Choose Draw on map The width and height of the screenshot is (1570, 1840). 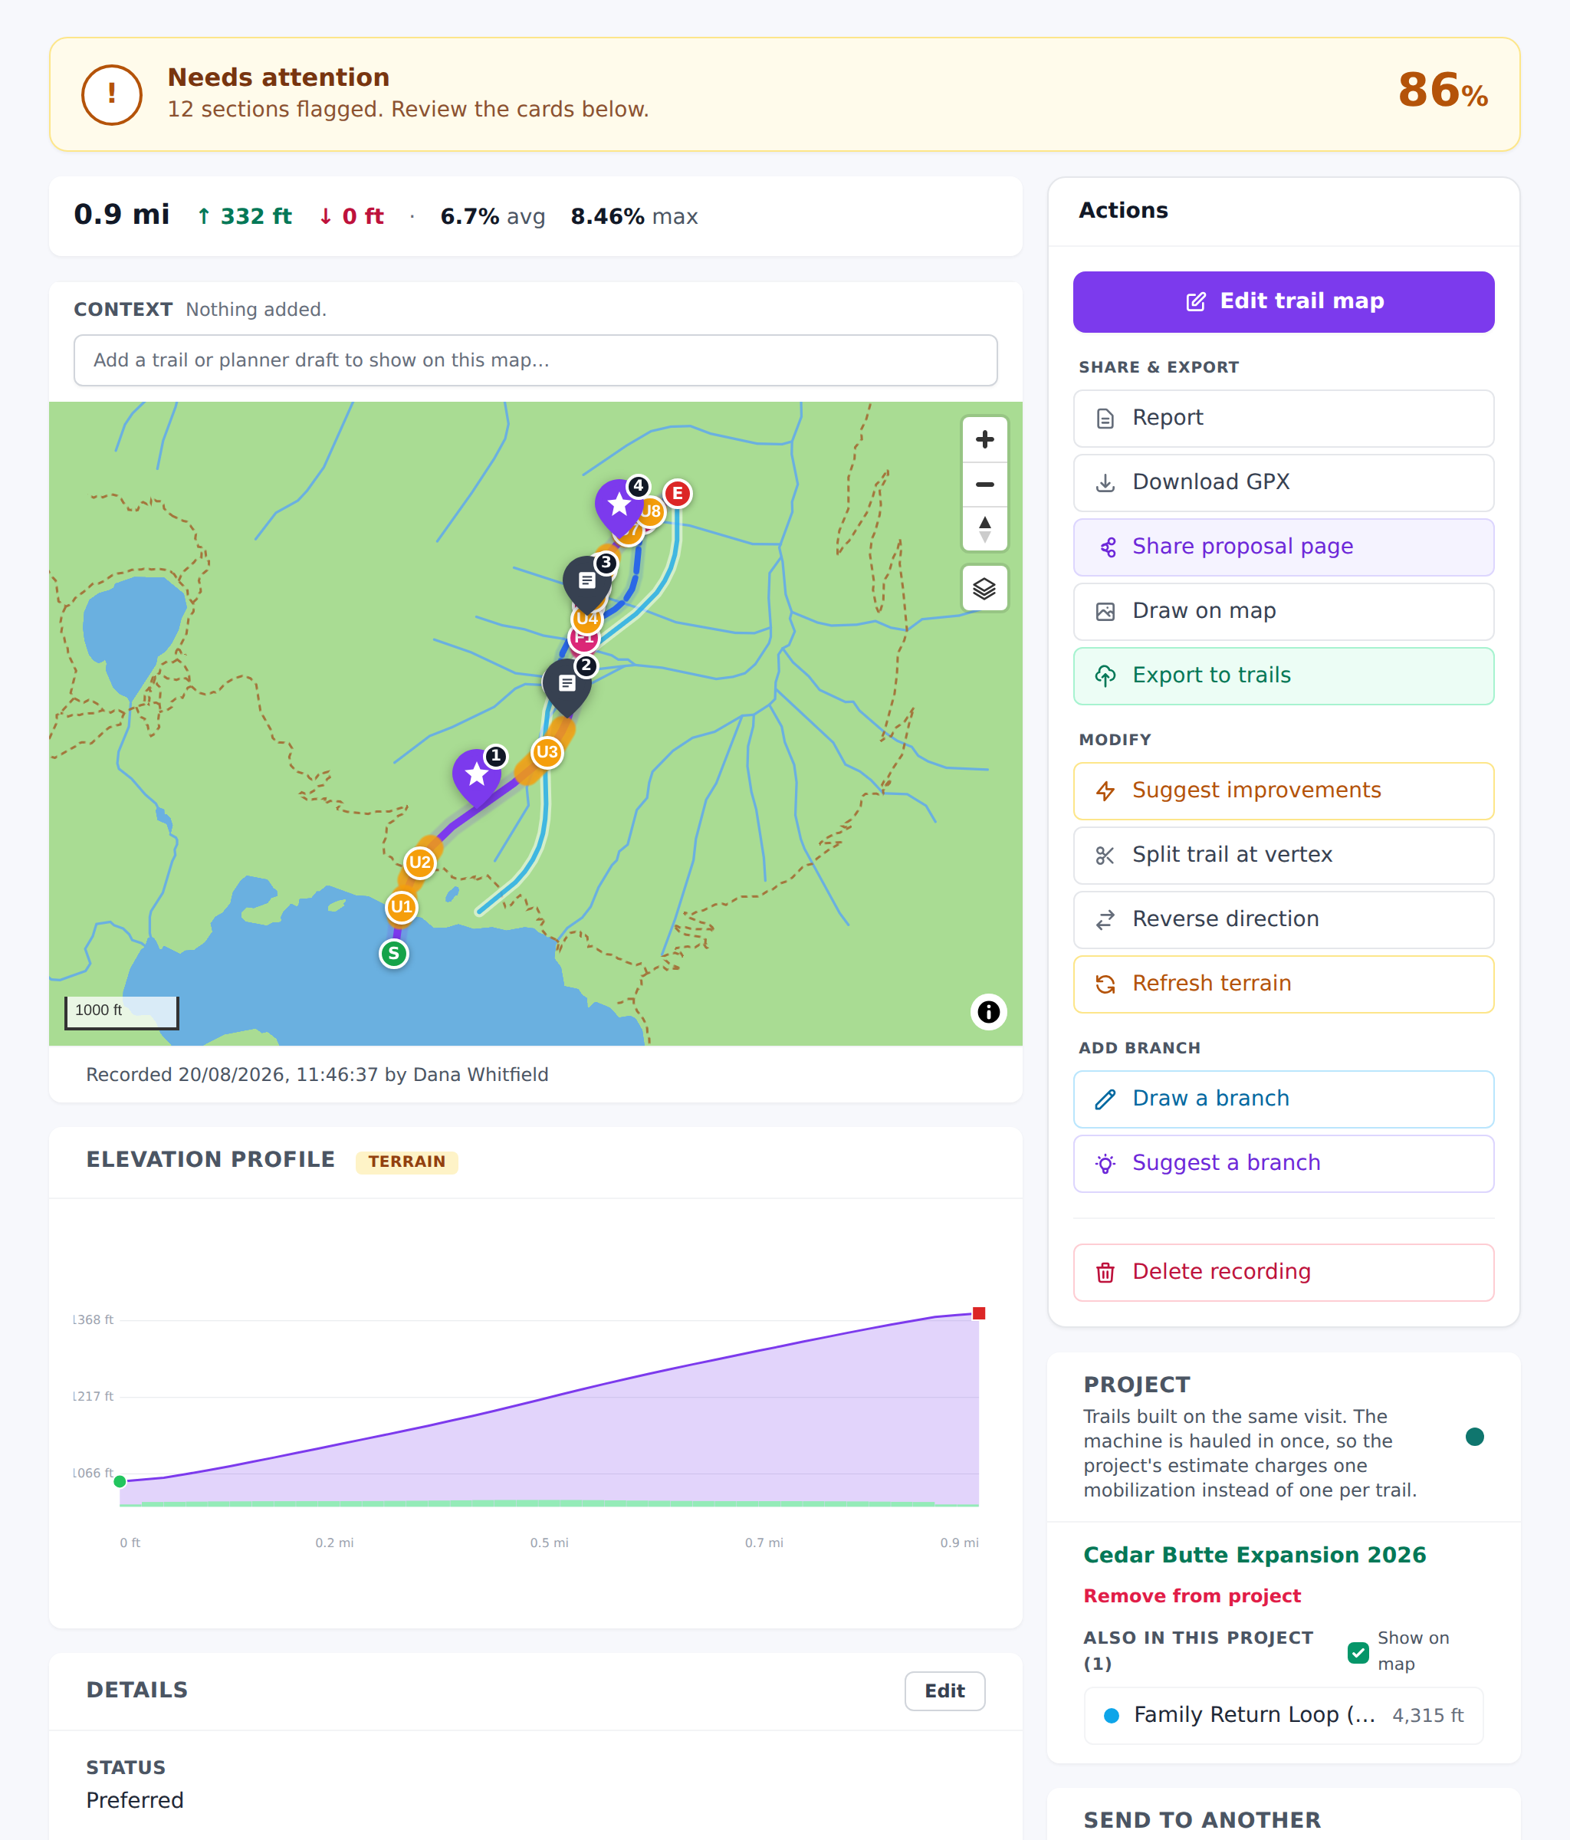click(1283, 612)
